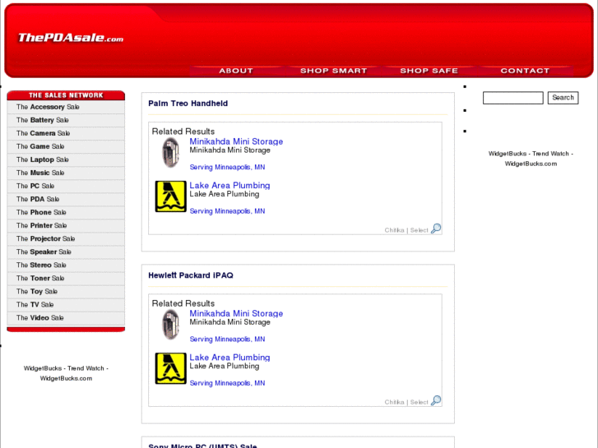Click Serving Minneapolis under Lake Area Plumbing, Palm Treo box
Screen dimensions: 598x448
pyautogui.click(x=227, y=210)
